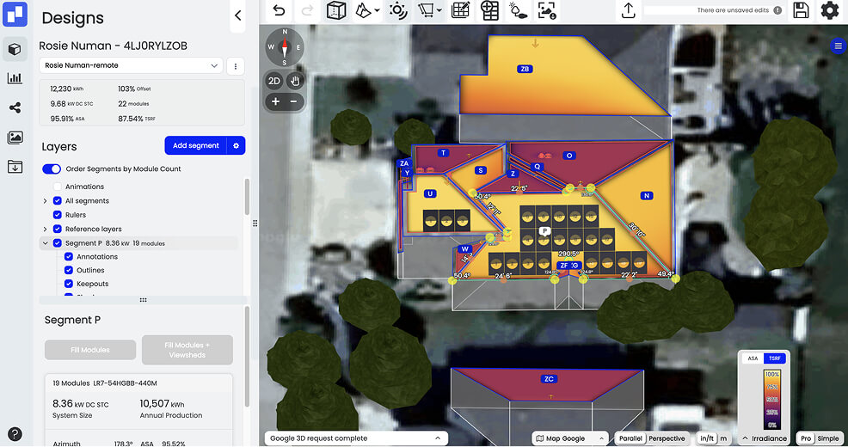848x447 pixels.
Task: Open the ruler measurement tool
Action: pyautogui.click(x=427, y=10)
